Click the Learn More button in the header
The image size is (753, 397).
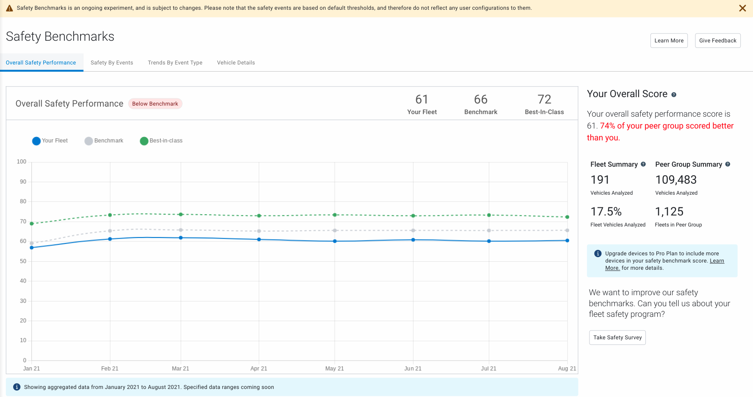(669, 40)
